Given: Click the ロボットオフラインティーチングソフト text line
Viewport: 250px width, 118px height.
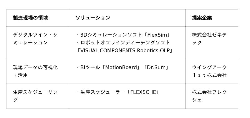Looking at the screenshot, I should pos(123,43).
